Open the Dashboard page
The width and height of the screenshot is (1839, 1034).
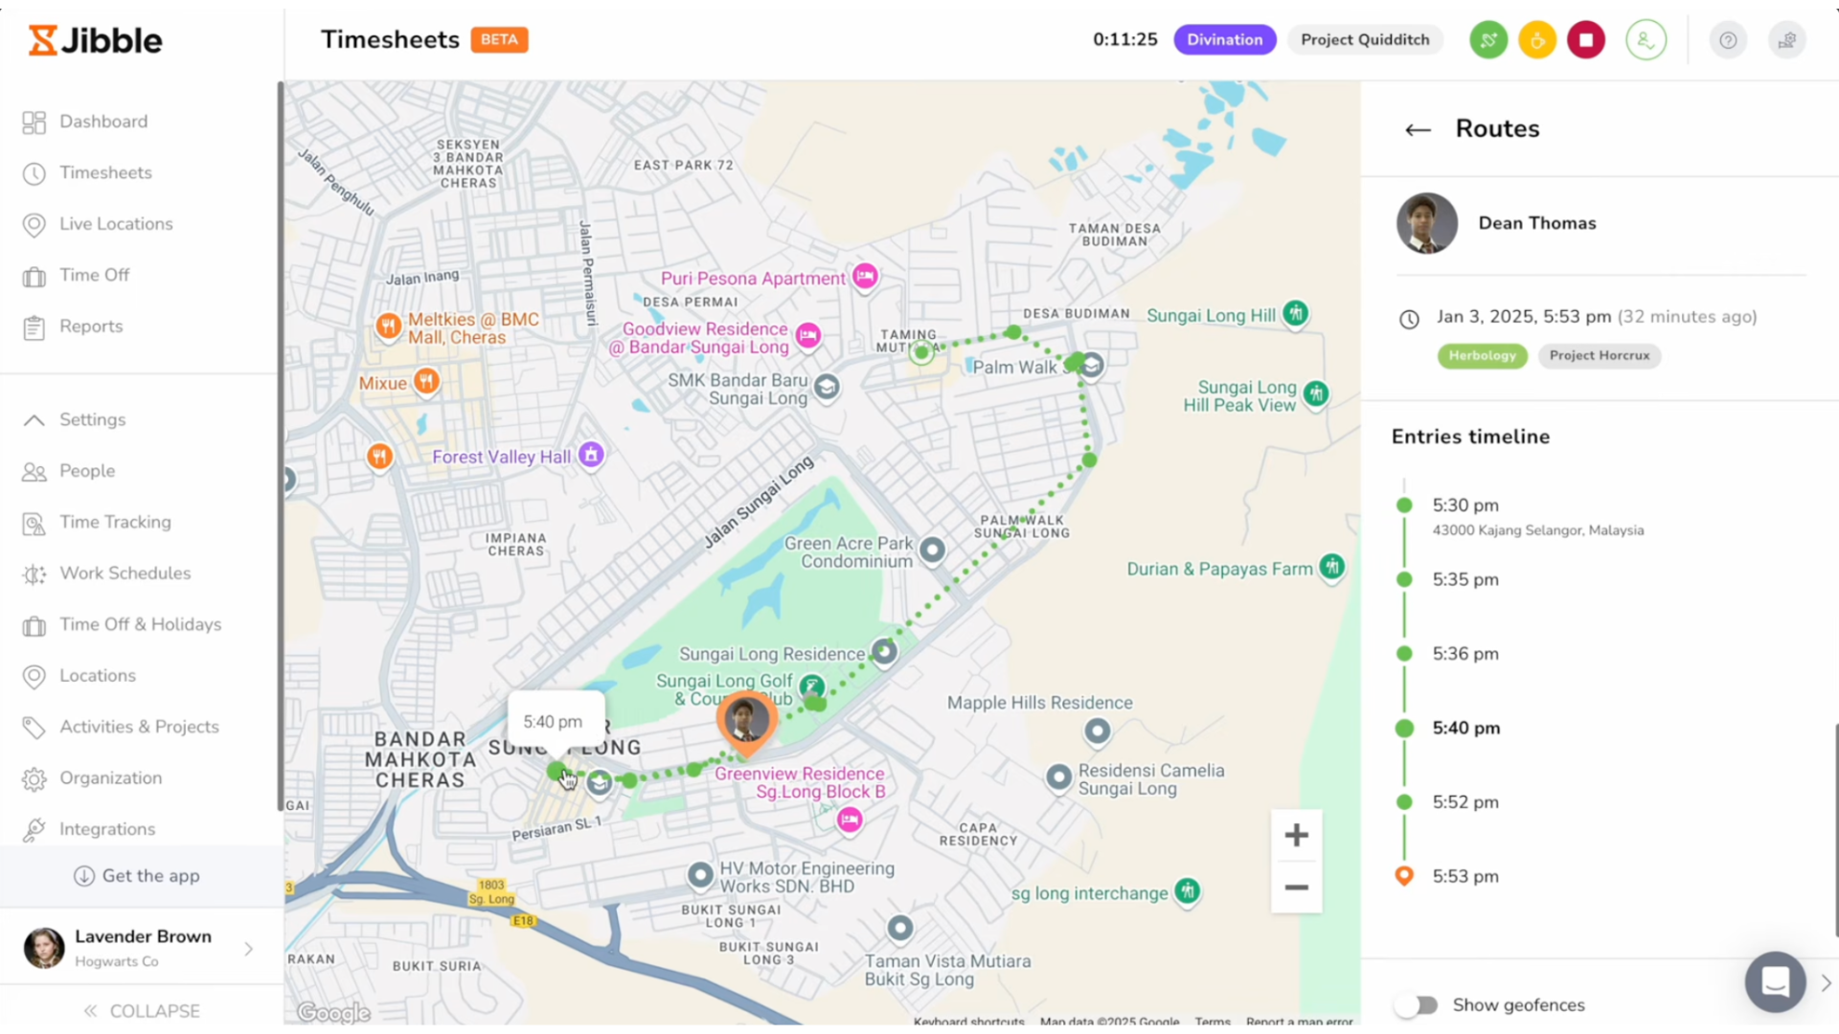point(103,122)
